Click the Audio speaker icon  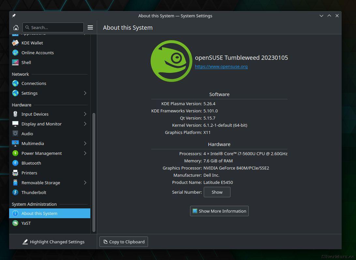[x=15, y=134]
